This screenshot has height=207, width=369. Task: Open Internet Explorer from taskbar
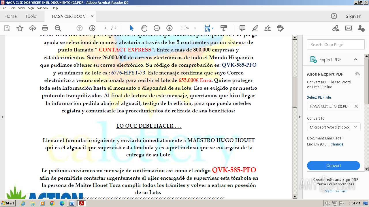click(x=23, y=203)
